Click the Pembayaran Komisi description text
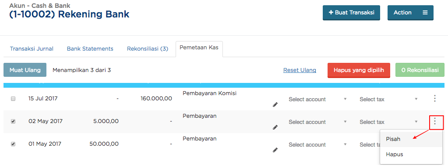 tap(209, 93)
